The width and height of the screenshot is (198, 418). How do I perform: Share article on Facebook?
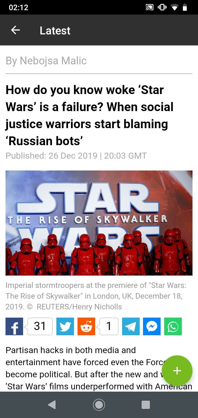coord(14,326)
